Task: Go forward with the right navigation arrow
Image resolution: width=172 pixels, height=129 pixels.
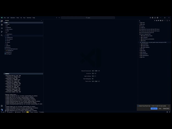Action: coord(59,18)
